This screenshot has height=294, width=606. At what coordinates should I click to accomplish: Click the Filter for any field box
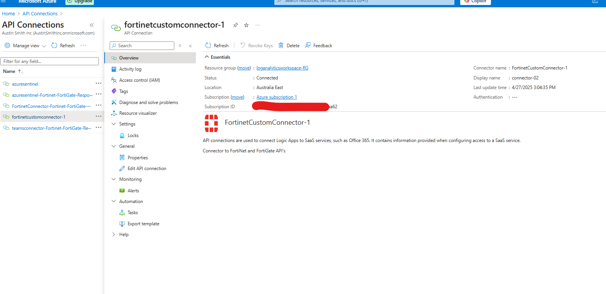pos(50,61)
